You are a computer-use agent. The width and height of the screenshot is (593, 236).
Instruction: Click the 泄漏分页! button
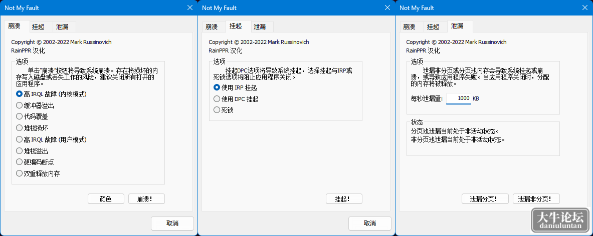(485, 199)
